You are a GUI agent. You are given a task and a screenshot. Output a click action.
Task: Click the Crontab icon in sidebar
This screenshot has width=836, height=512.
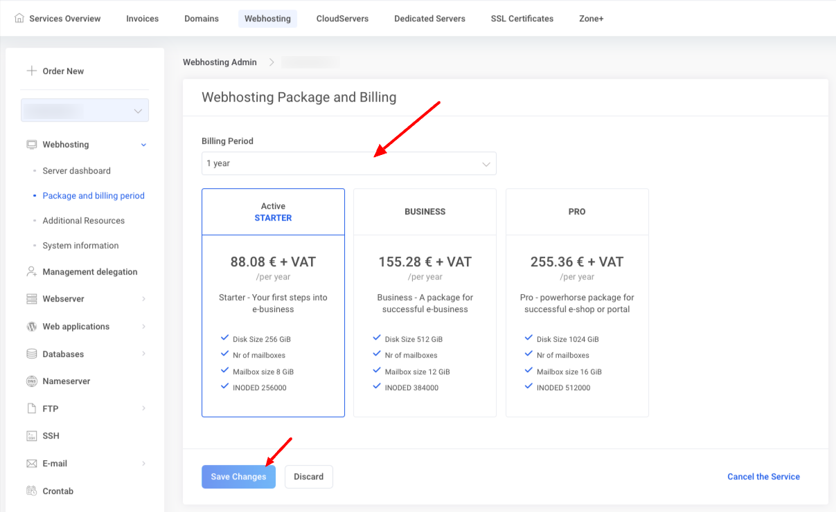tap(31, 491)
